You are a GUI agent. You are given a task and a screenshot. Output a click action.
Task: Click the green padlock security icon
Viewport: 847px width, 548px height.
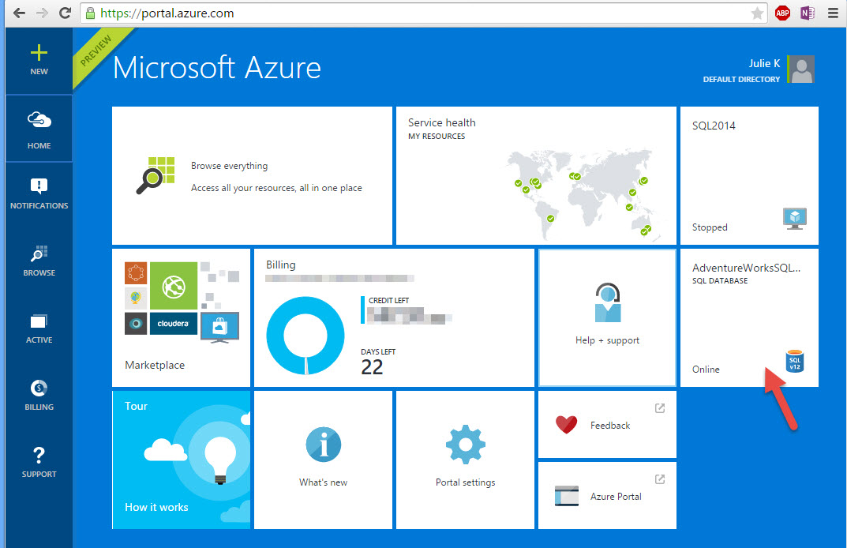(90, 13)
